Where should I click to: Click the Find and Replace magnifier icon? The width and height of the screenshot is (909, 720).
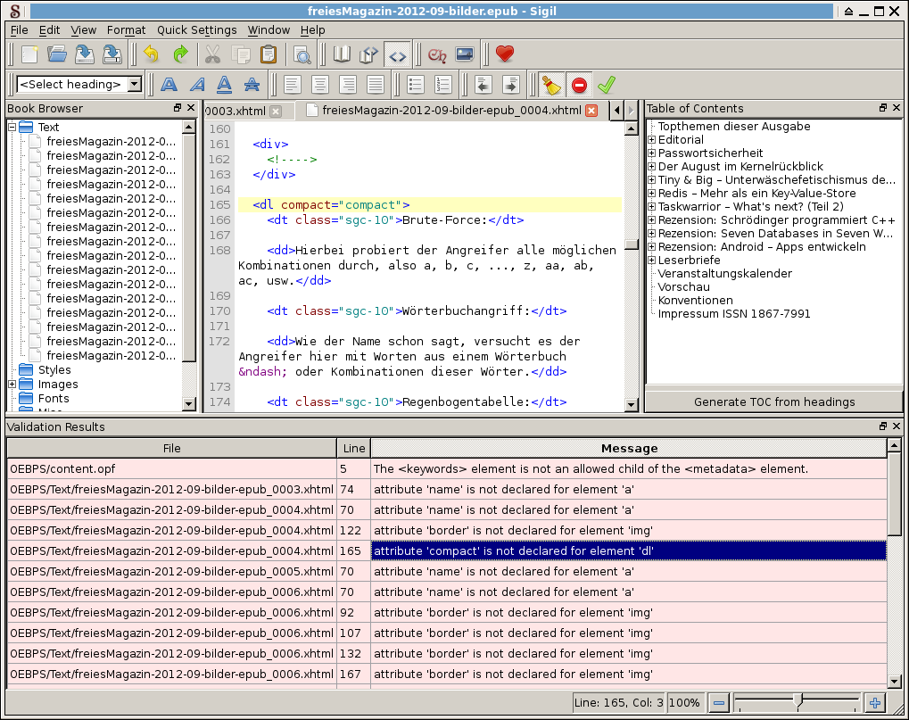click(302, 54)
